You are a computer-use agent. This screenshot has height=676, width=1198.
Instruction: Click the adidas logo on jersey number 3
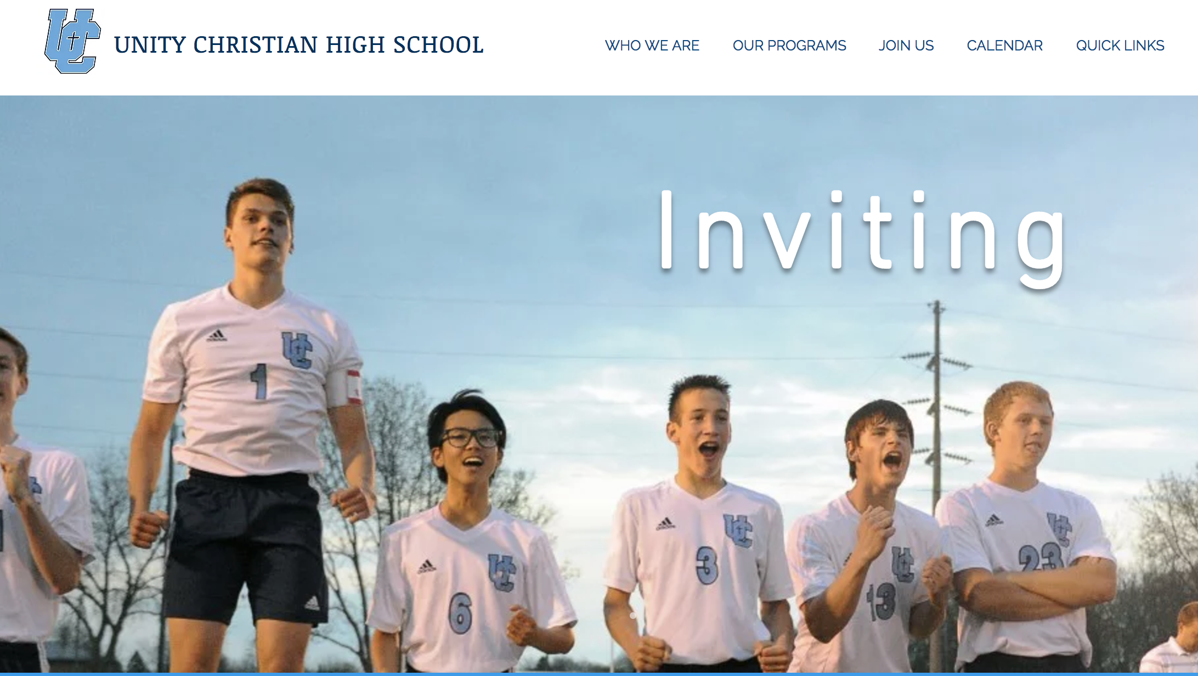pyautogui.click(x=665, y=523)
